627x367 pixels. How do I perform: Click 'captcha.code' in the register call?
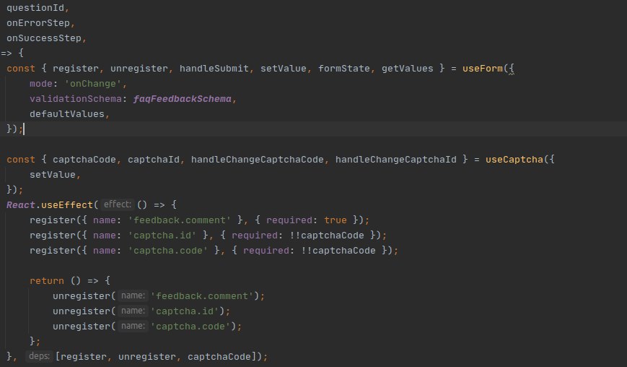168,250
